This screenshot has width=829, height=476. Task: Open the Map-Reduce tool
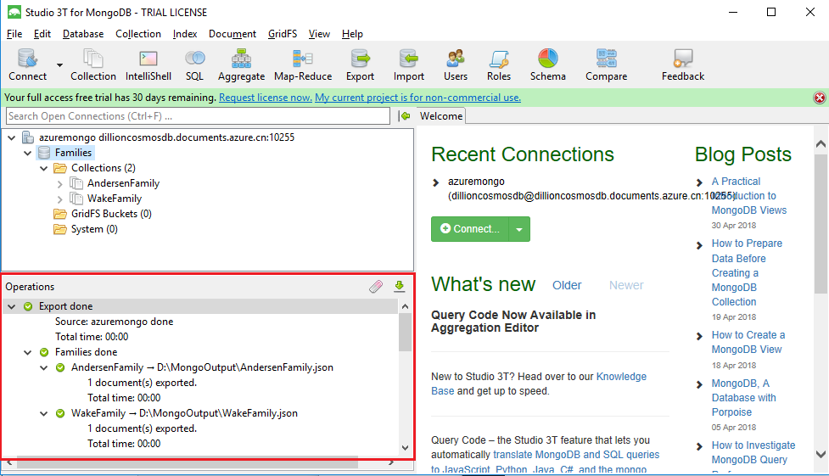click(x=303, y=64)
